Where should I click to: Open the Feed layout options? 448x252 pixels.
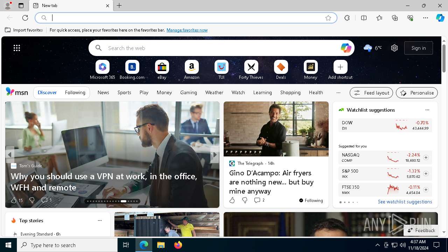371,93
